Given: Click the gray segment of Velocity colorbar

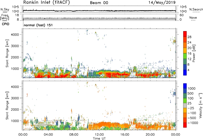Looking at the screenshot, I should [185, 105].
